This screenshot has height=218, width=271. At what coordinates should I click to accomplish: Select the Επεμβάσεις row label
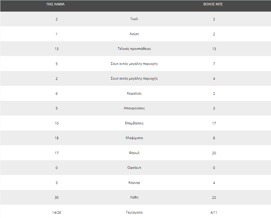(x=134, y=123)
